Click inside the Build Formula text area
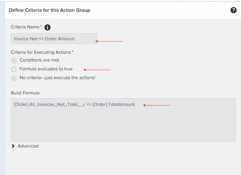Screen dimensions: 241x175 [123, 120]
